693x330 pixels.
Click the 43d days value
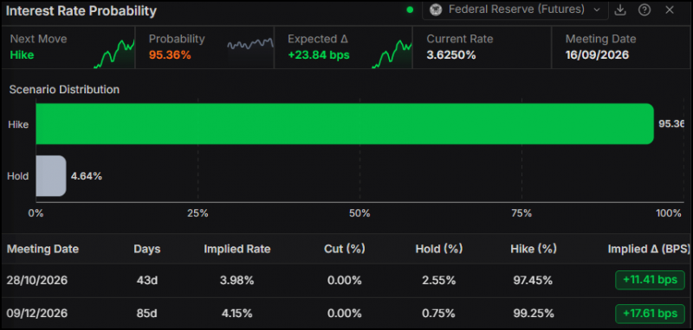coord(146,280)
